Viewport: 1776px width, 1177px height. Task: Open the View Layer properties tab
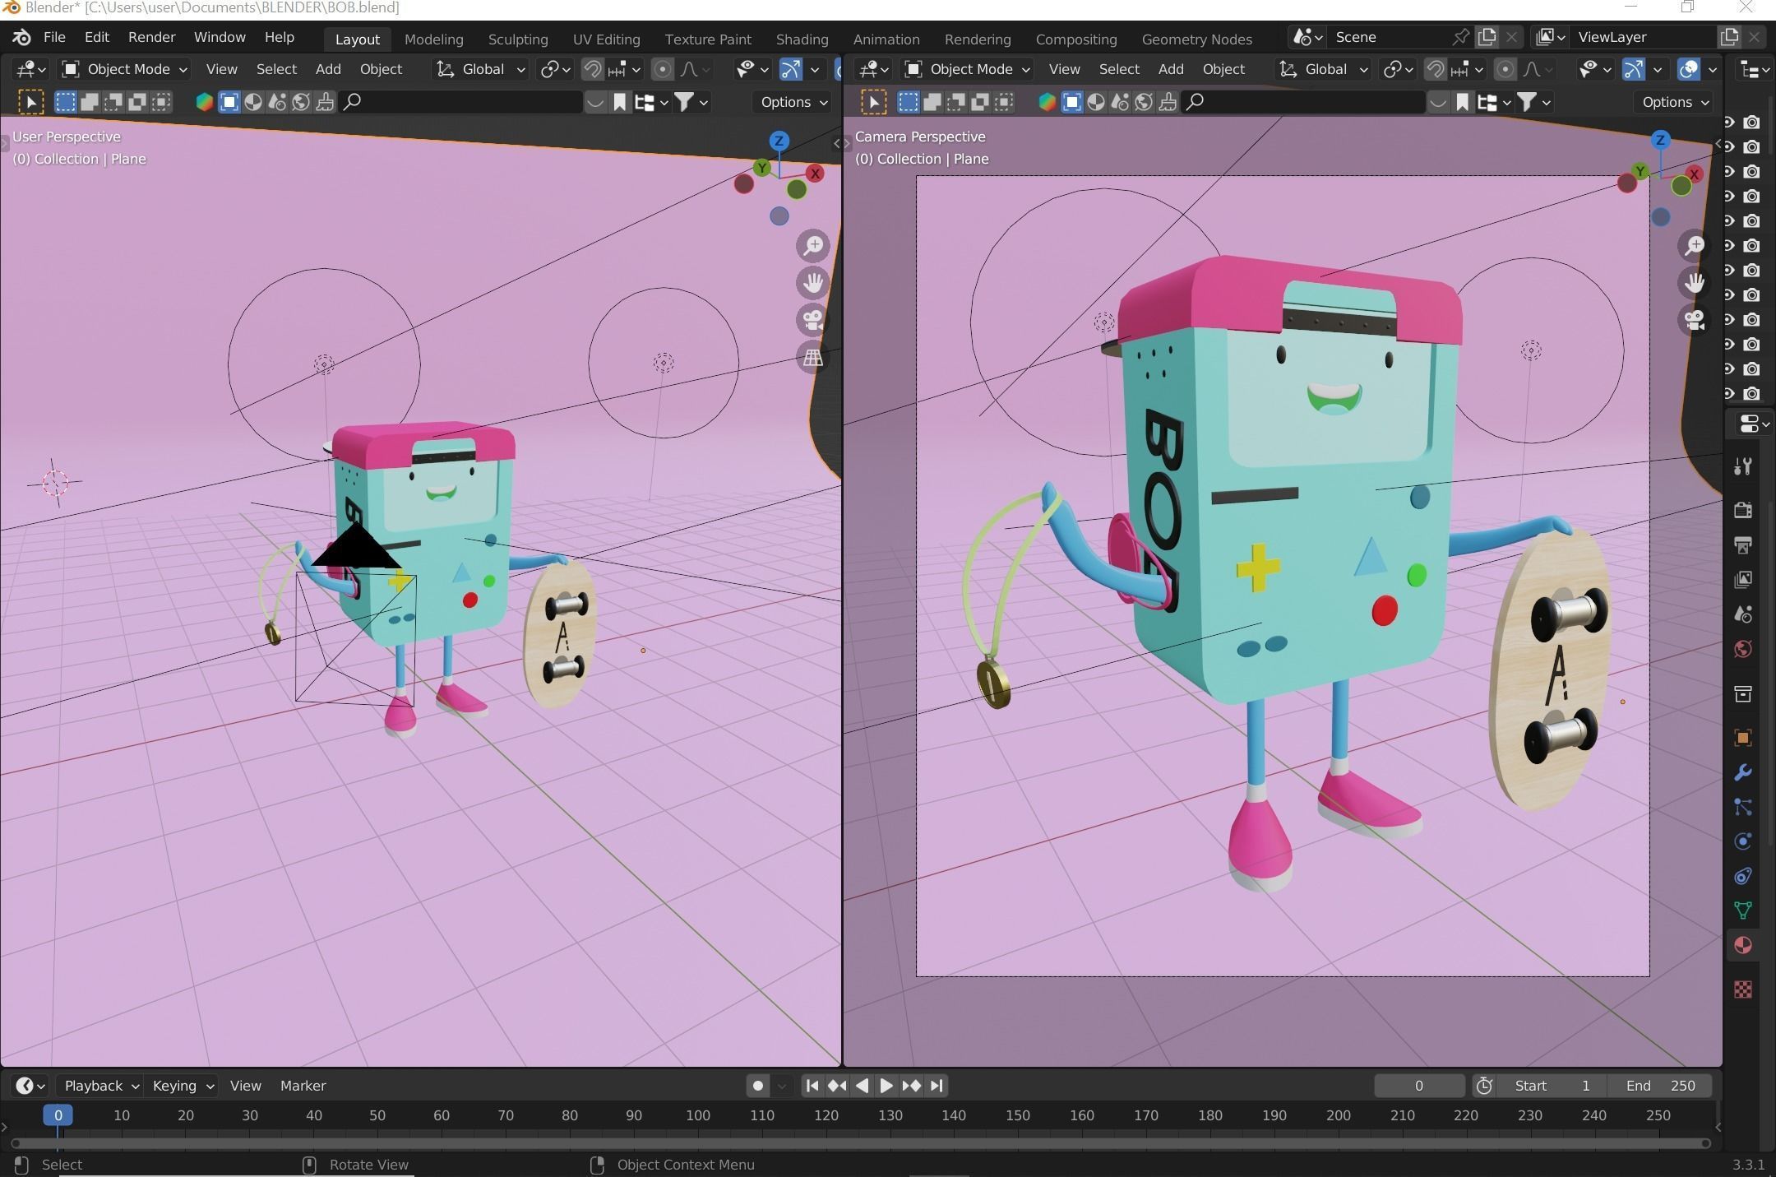pos(1743,580)
